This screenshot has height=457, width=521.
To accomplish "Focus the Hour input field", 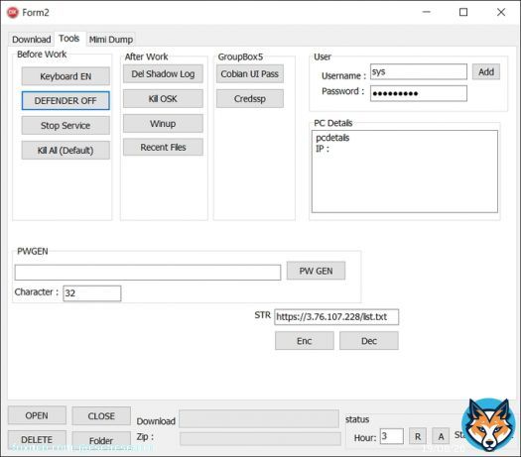I will 392,436.
